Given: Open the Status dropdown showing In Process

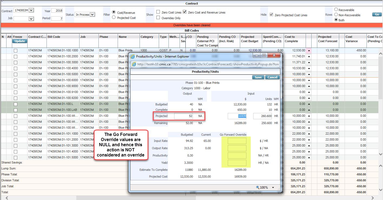Looking at the screenshot, I should click(93, 15).
